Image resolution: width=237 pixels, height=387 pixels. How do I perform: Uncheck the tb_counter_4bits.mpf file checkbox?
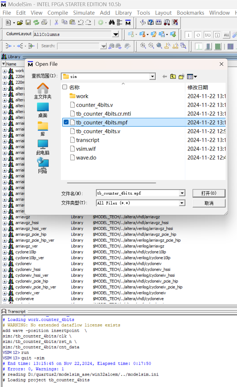[x=66, y=122]
